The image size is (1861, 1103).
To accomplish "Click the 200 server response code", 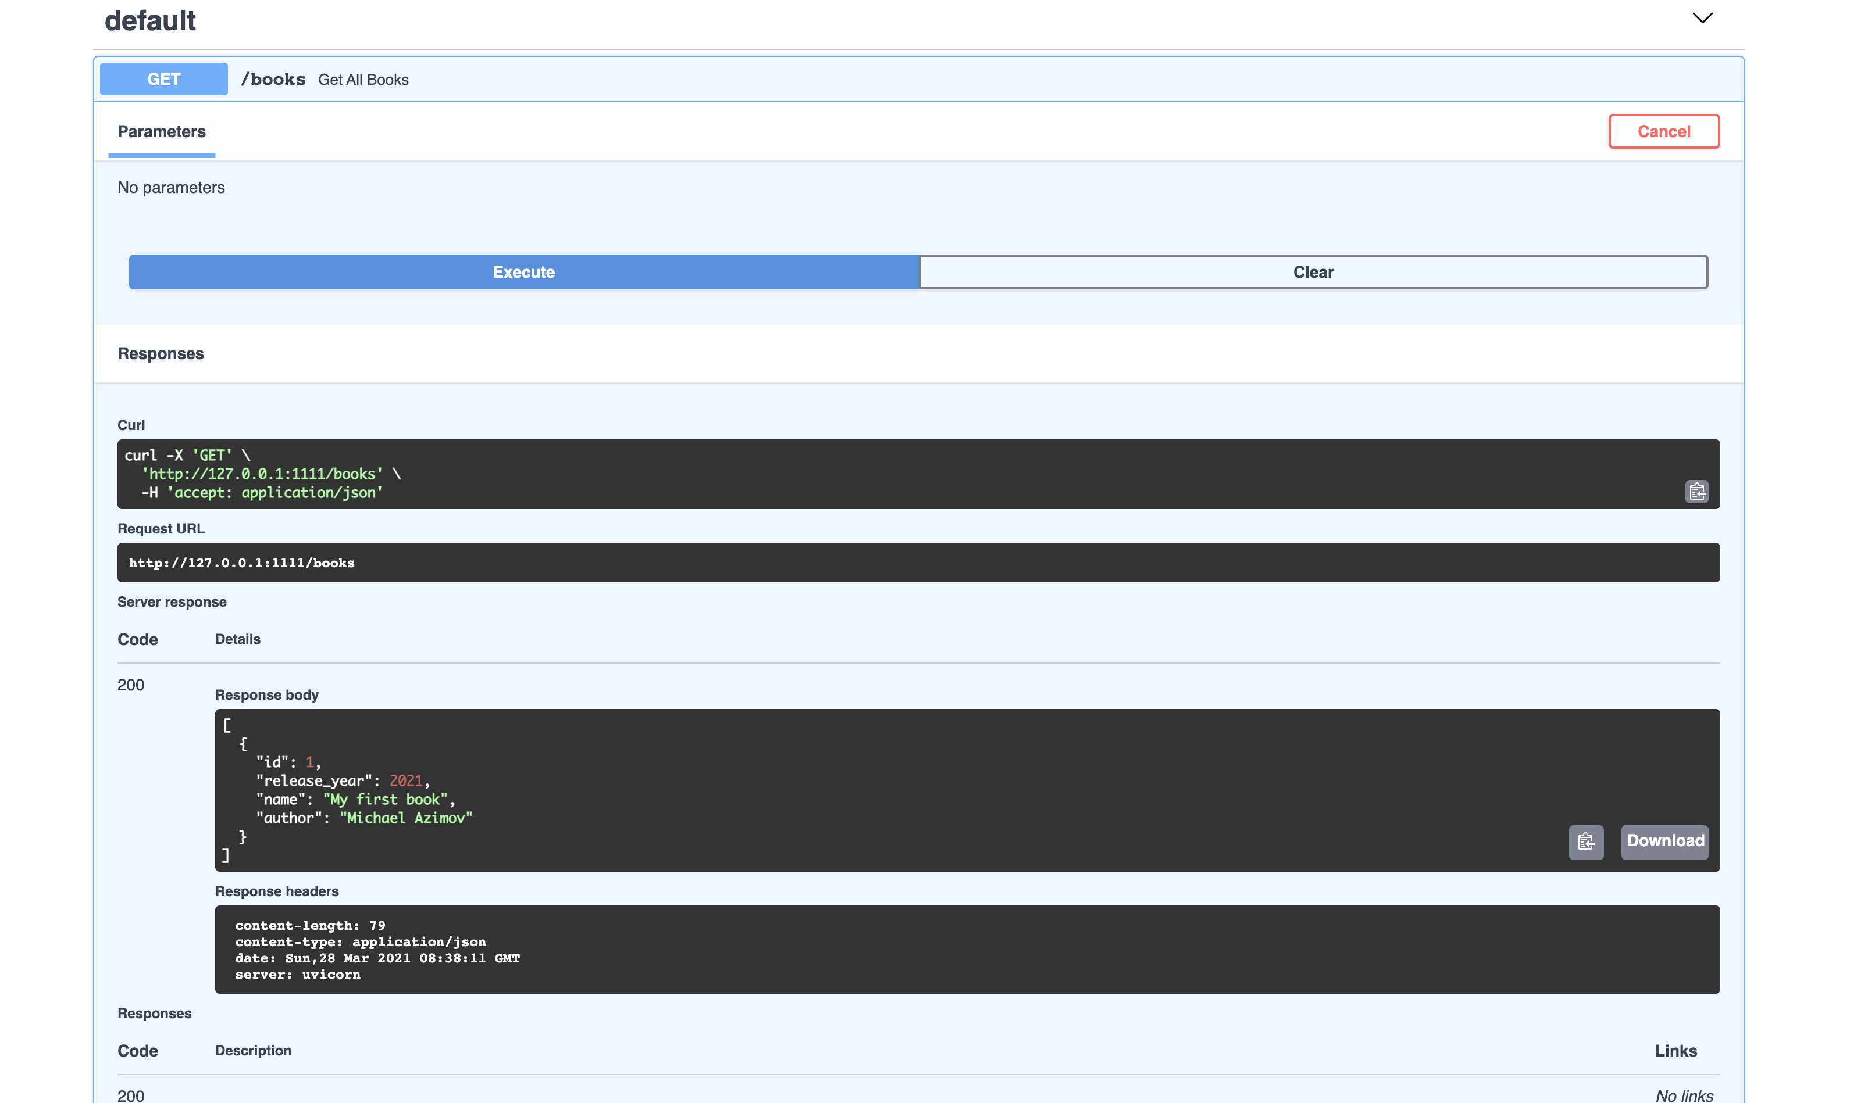I will pyautogui.click(x=131, y=685).
